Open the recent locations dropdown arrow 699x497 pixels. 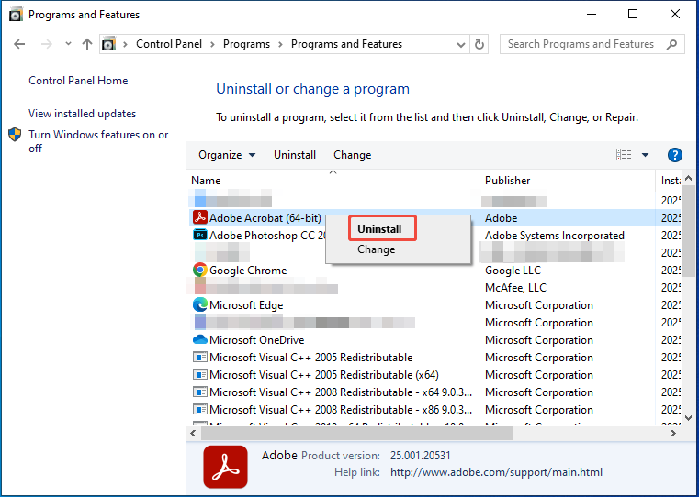point(68,44)
